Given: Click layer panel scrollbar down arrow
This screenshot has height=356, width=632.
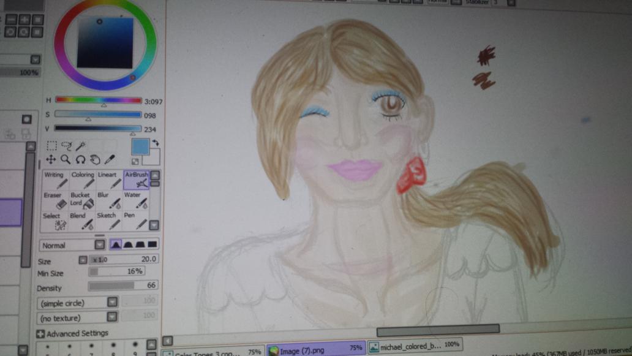Looking at the screenshot, I should [x=23, y=350].
